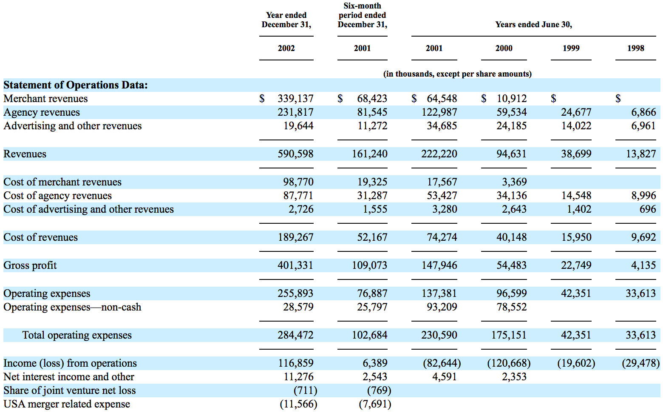Click the 'in thousands, except per share amounts' note
Screen dimensions: 663x416
pyautogui.click(x=457, y=74)
